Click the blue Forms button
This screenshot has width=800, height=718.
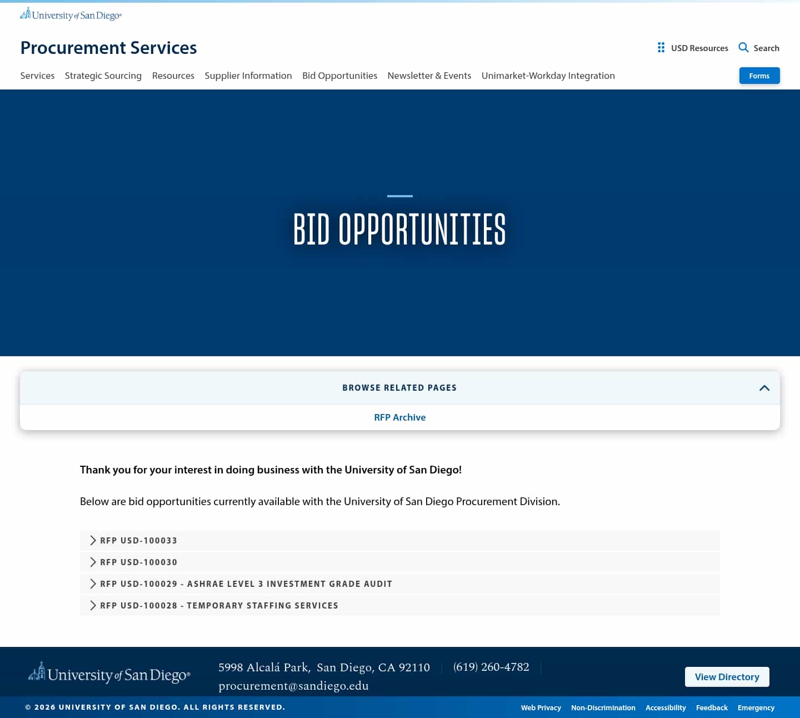point(759,76)
